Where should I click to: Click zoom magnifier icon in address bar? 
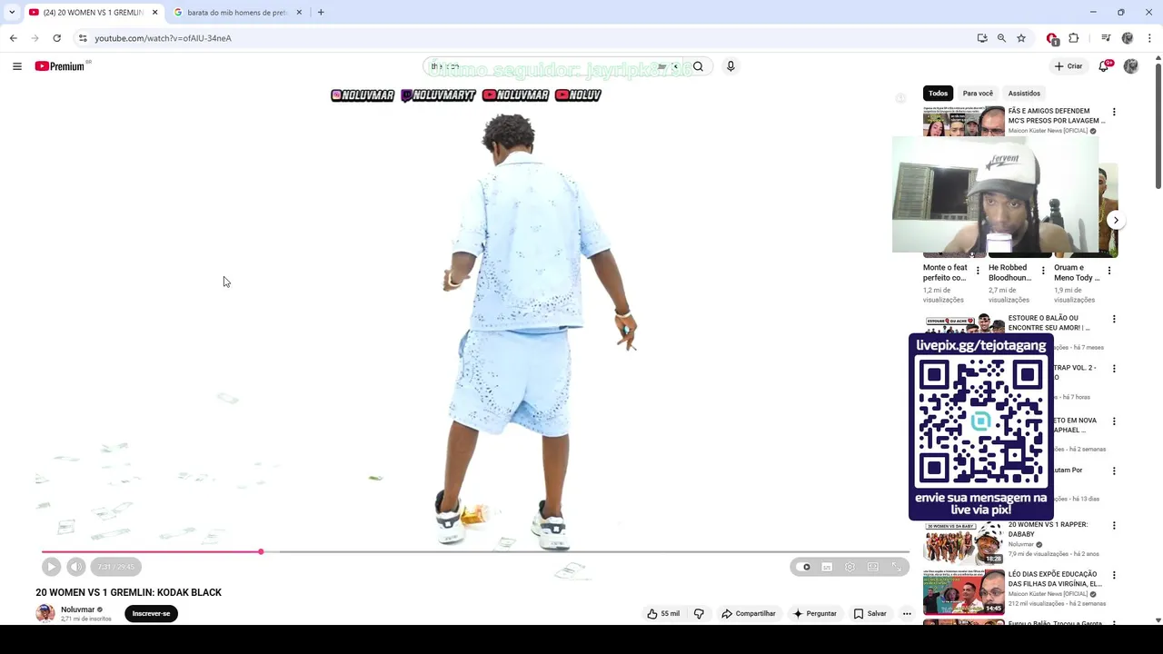(x=1001, y=38)
